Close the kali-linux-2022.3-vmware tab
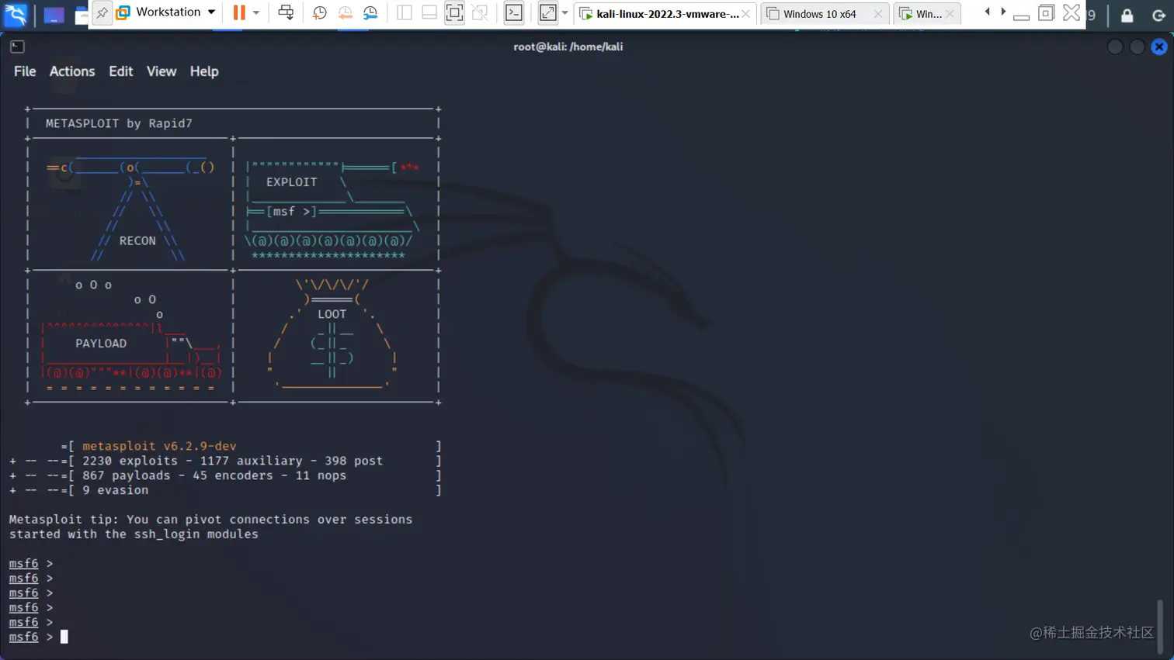This screenshot has height=660, width=1174. coord(746,14)
